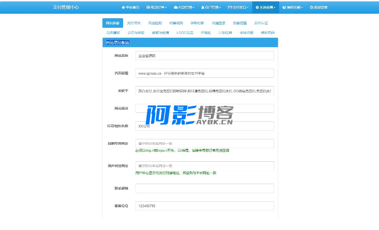Expand the 收款订单 dropdown menu
Screen dimensions: 379x230
tap(156, 7)
